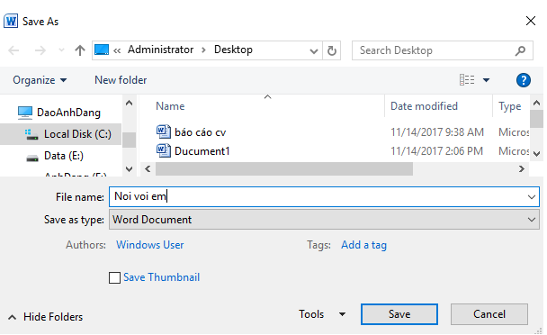Click the Forward navigation arrow
The image size is (547, 335).
40,50
